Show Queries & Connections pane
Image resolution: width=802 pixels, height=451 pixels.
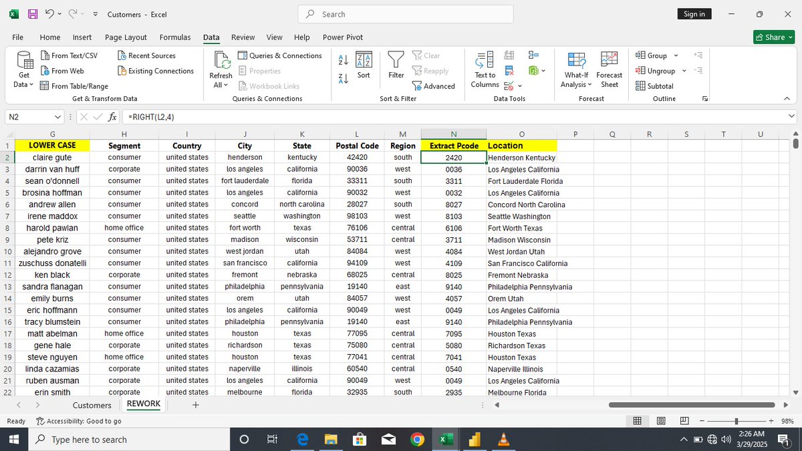[280, 55]
